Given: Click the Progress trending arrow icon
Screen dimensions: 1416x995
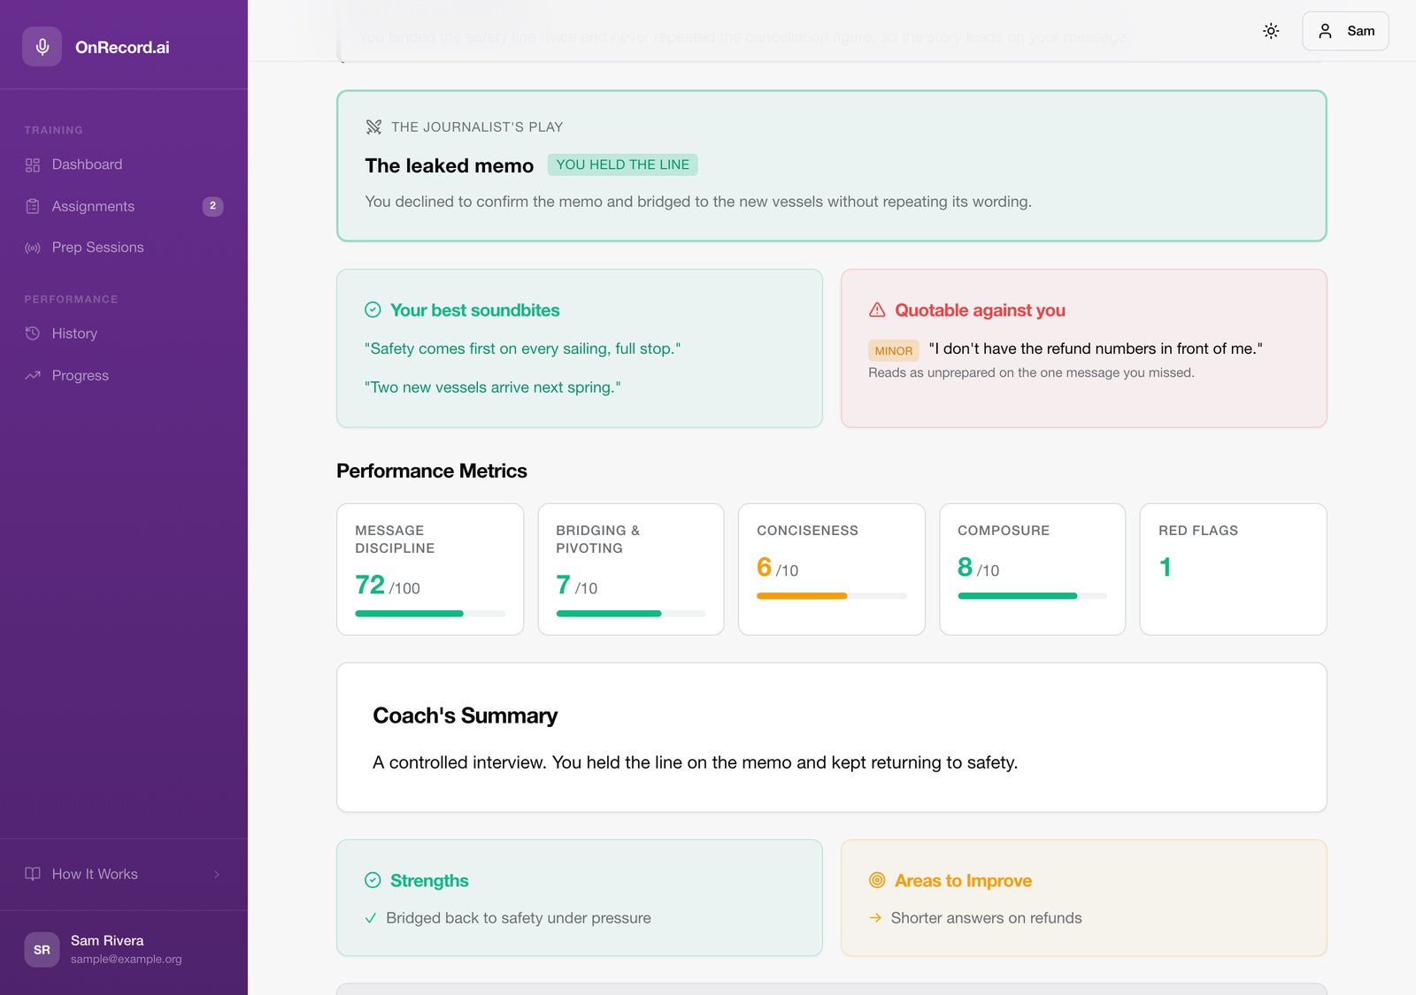Looking at the screenshot, I should point(33,375).
